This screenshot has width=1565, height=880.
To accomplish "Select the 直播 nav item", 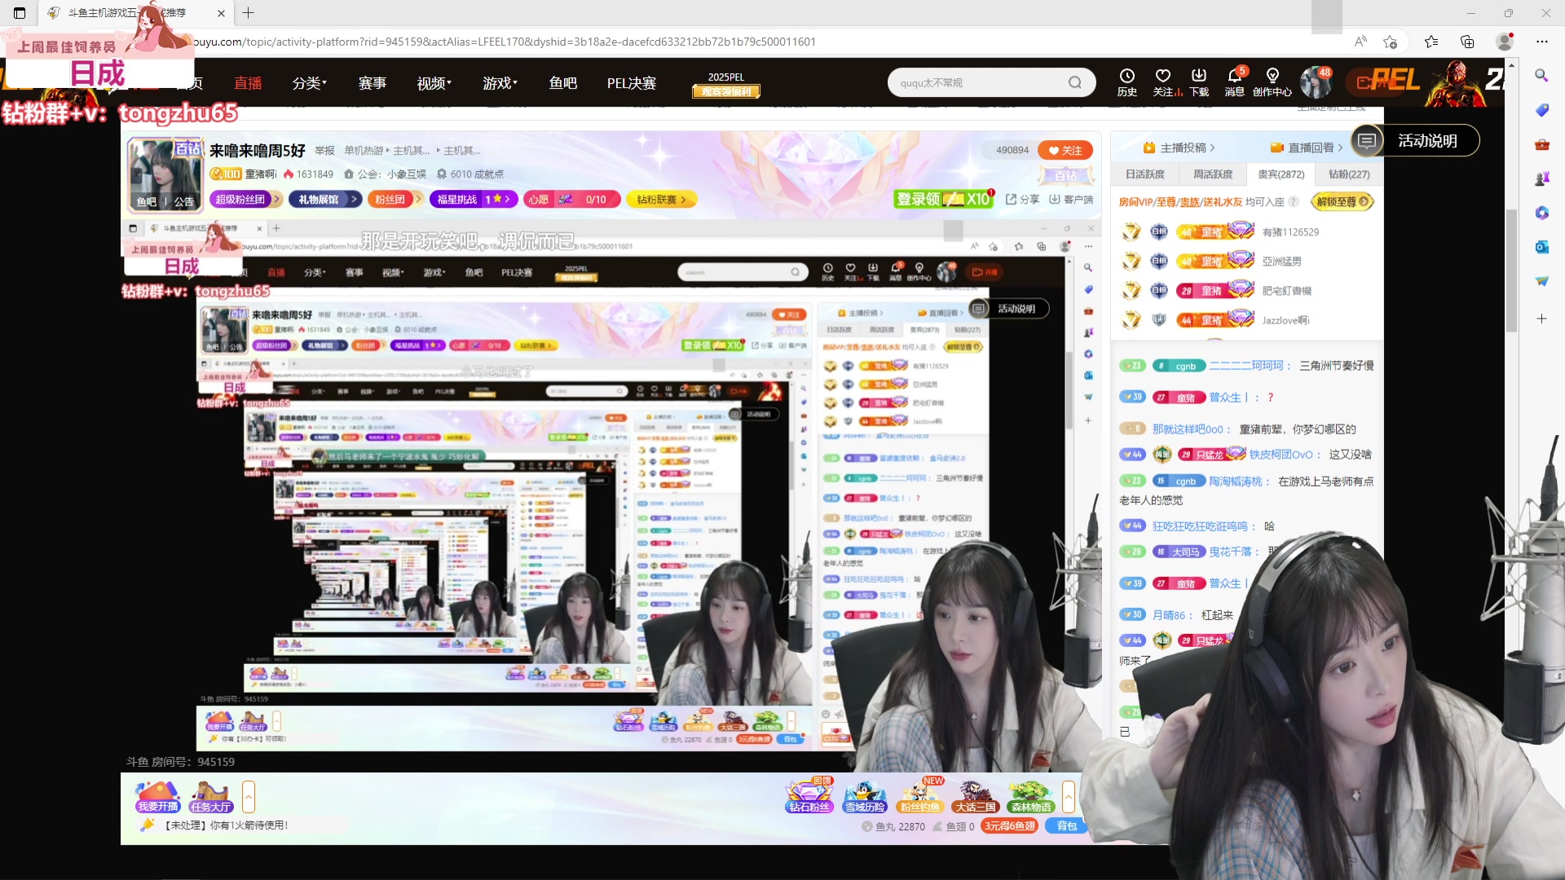I will click(248, 83).
